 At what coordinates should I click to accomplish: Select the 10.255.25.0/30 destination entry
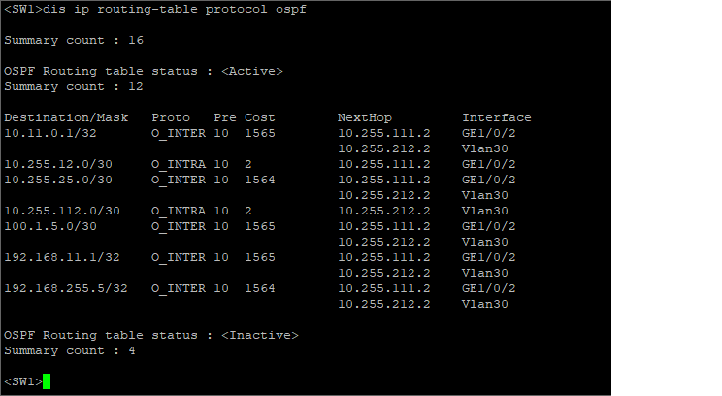58,180
